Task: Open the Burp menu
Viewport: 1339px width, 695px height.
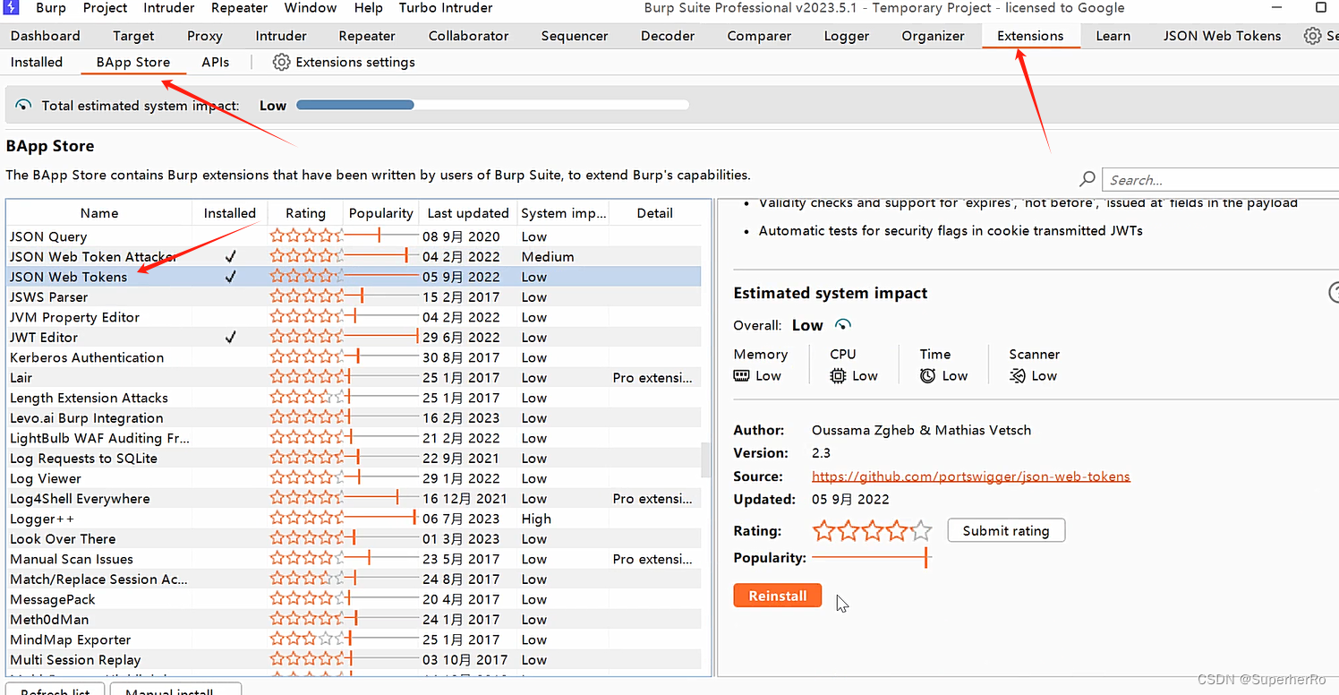Action: point(51,7)
